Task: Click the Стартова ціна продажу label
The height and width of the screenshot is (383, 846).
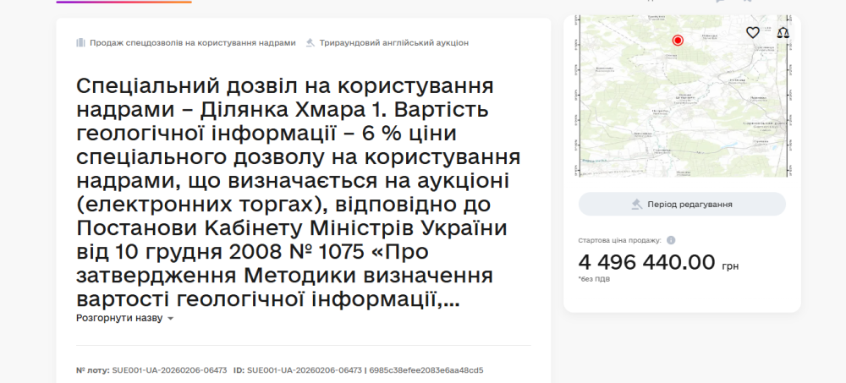Action: coord(619,240)
